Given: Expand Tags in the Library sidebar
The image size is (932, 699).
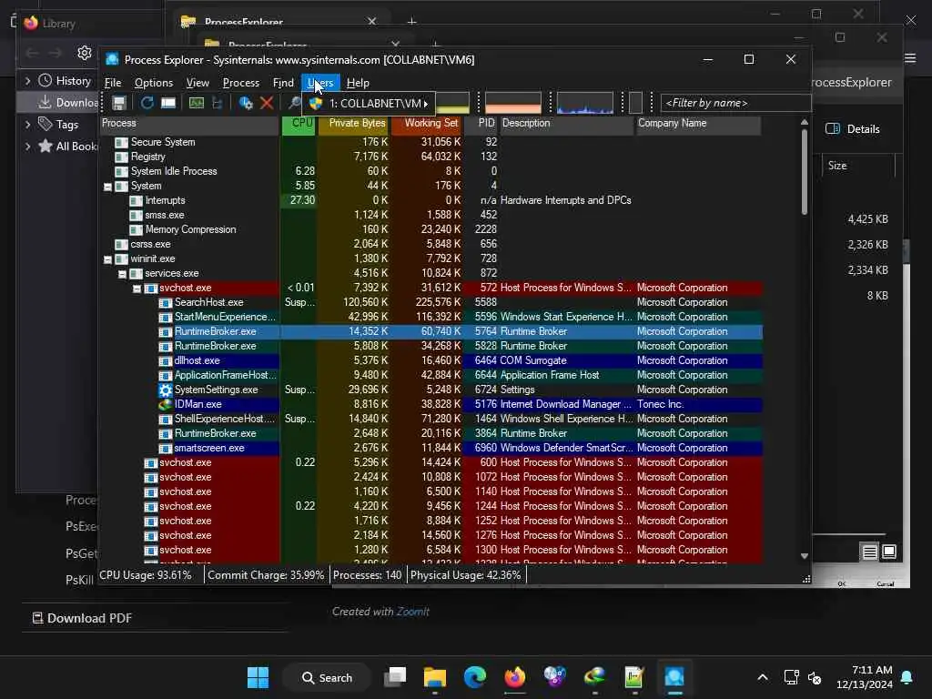Looking at the screenshot, I should click(27, 124).
